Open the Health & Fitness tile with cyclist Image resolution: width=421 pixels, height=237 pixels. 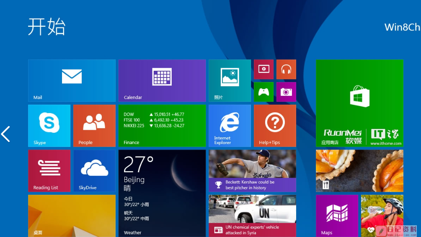coord(382,216)
